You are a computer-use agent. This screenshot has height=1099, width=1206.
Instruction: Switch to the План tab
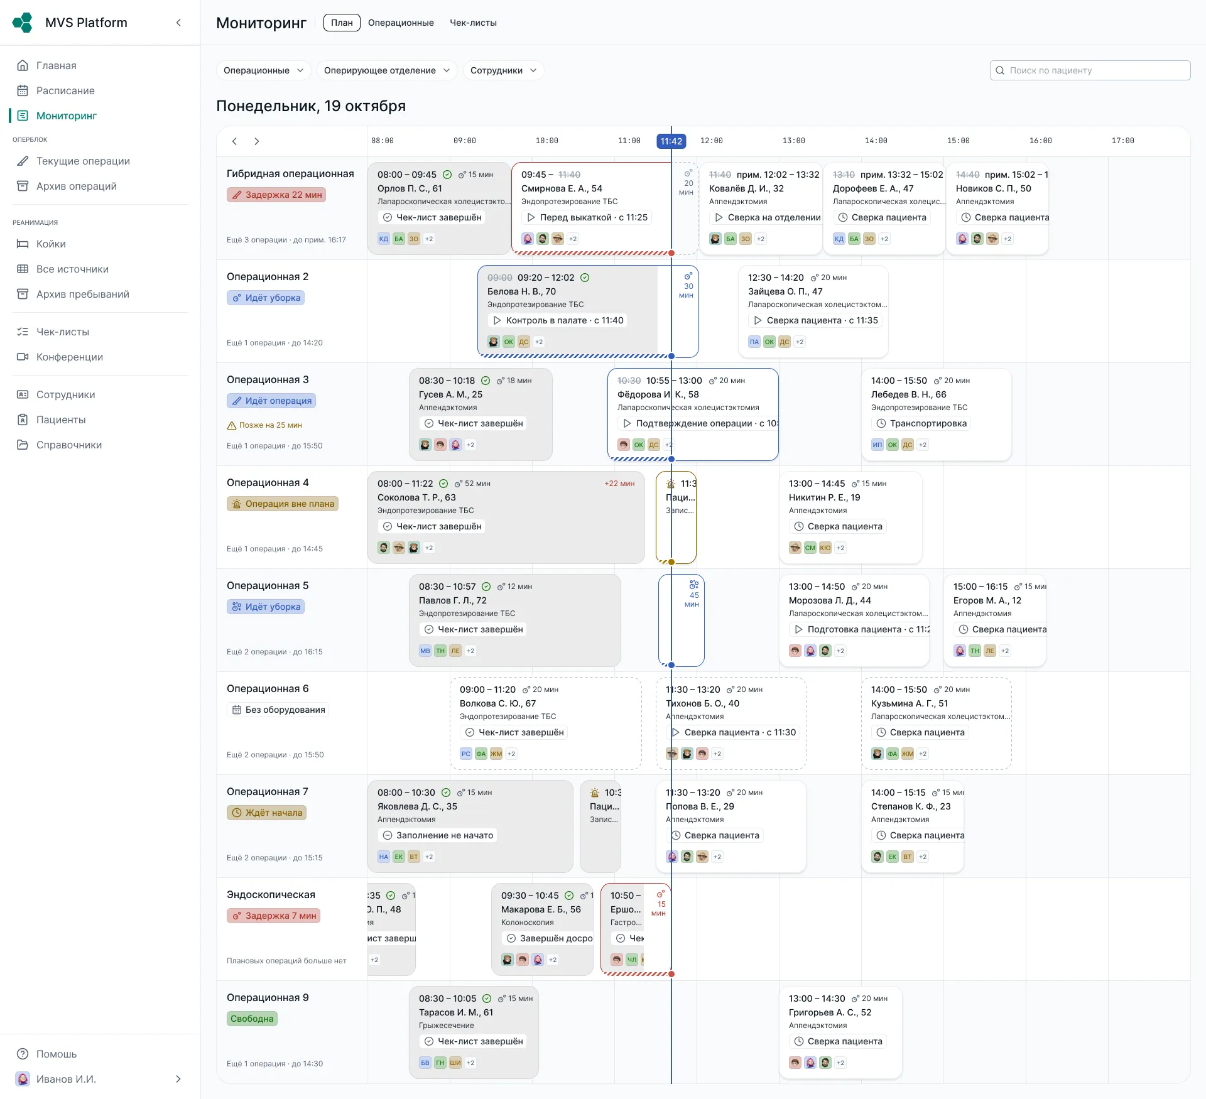point(342,23)
